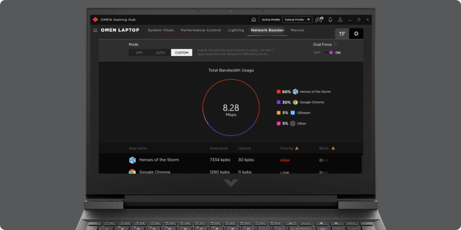Open notifications bell icon

coord(330,20)
